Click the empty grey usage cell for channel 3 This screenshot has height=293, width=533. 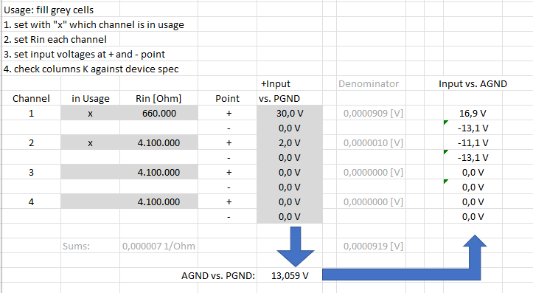[91, 173]
